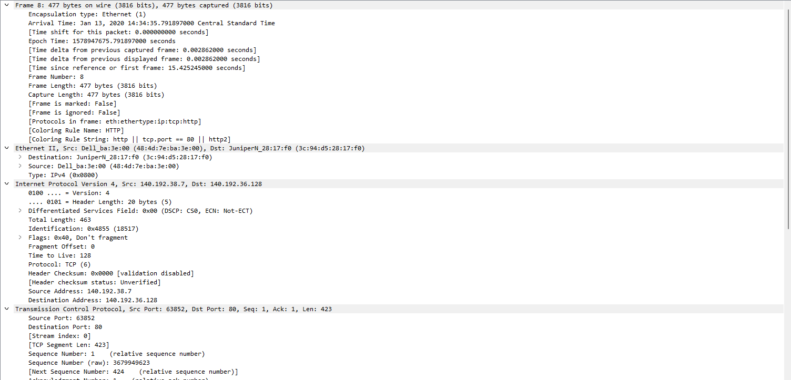Collapse the Internet Protocol Version 4 section
The height and width of the screenshot is (380, 791).
pyautogui.click(x=6, y=183)
